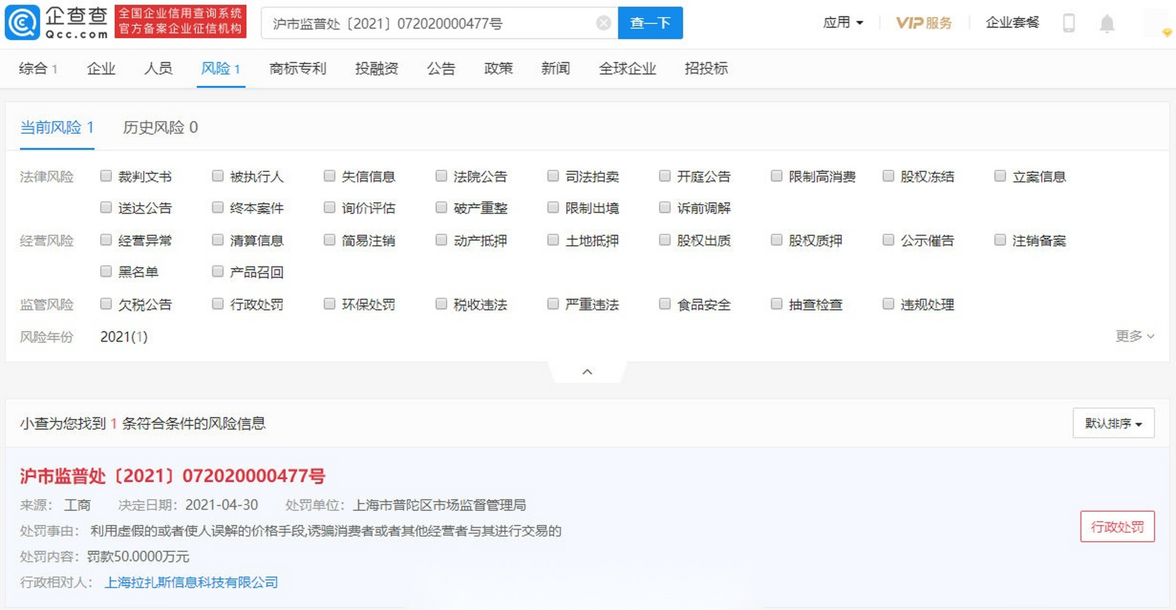This screenshot has height=610, width=1176.
Task: Check the 询价评估 checkbox
Action: tap(330, 207)
